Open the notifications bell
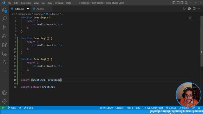This screenshot has height=114, width=203. (199, 108)
